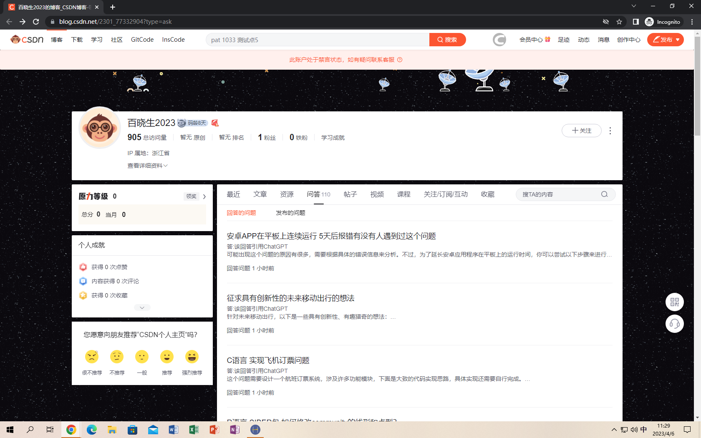Open 创作中心 link

tap(628, 40)
